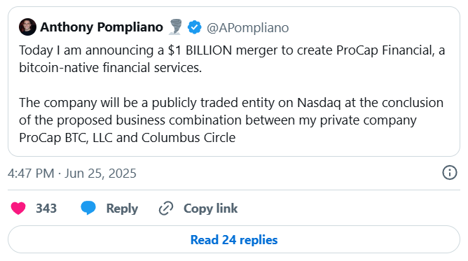Click Anthony Pompliano's profile avatar
This screenshot has width=468, height=261.
(27, 27)
